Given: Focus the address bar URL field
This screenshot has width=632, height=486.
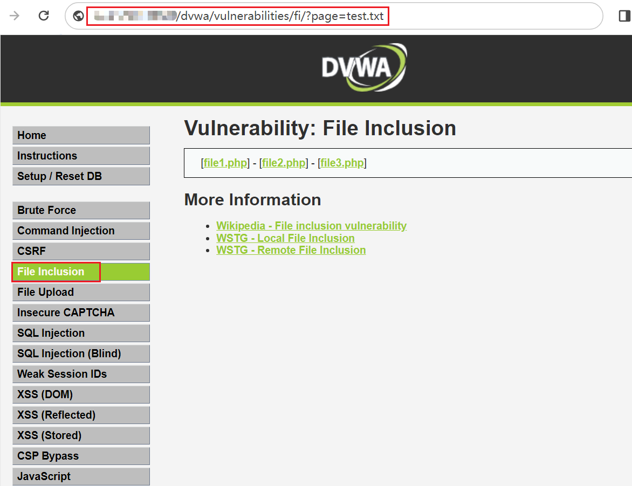Looking at the screenshot, I should 334,16.
